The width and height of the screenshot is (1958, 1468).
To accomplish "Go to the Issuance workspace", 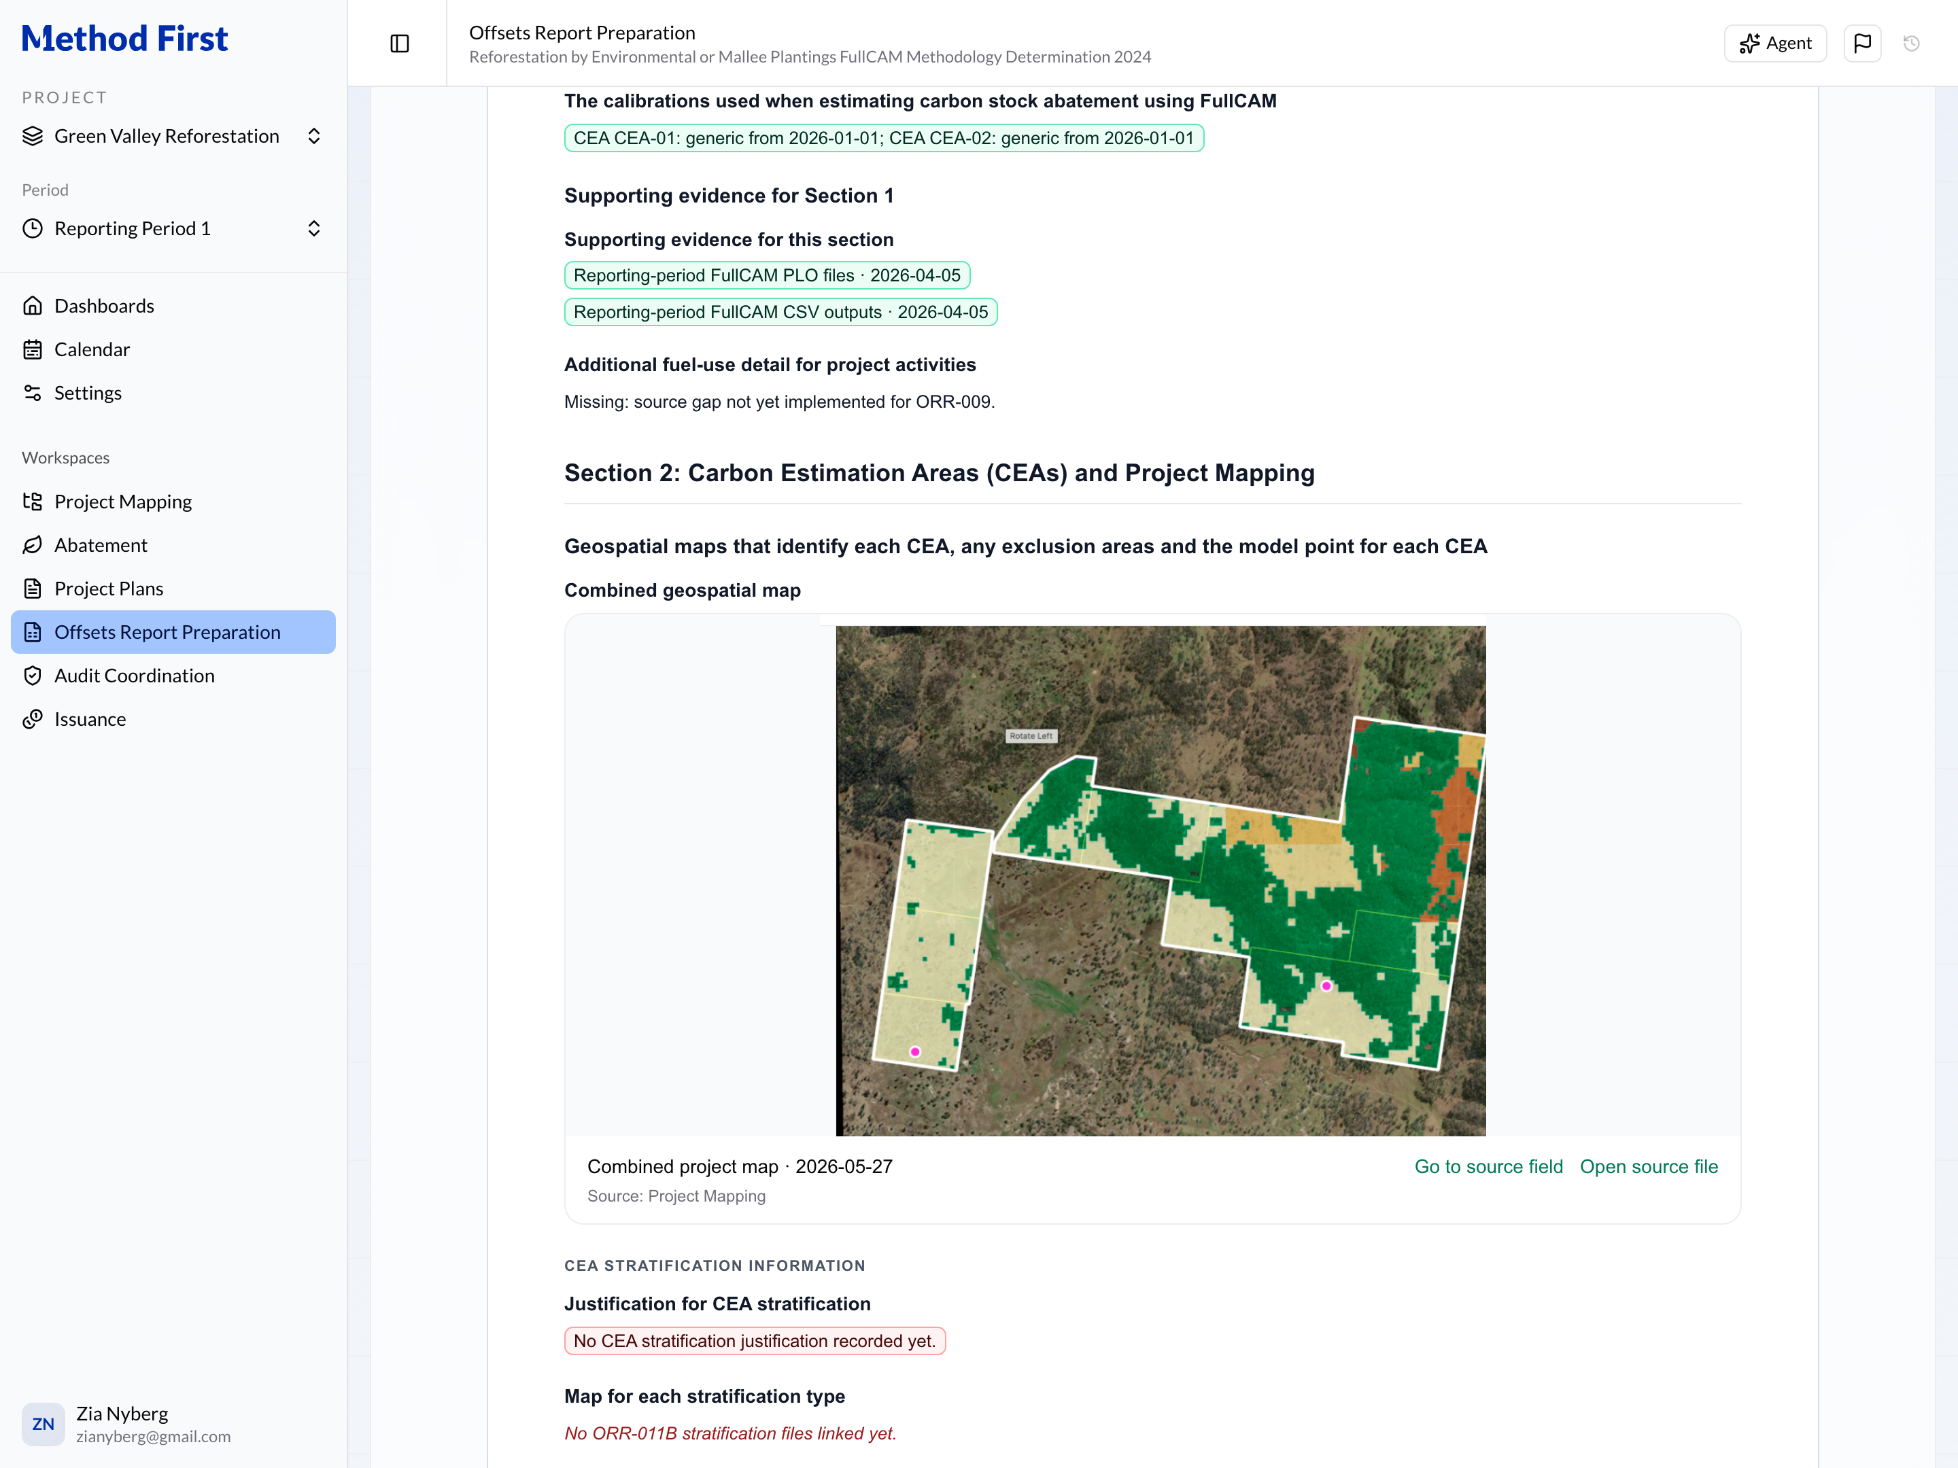I will [x=173, y=720].
